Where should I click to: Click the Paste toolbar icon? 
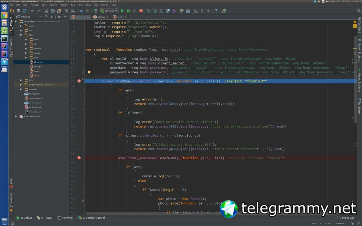59,11
